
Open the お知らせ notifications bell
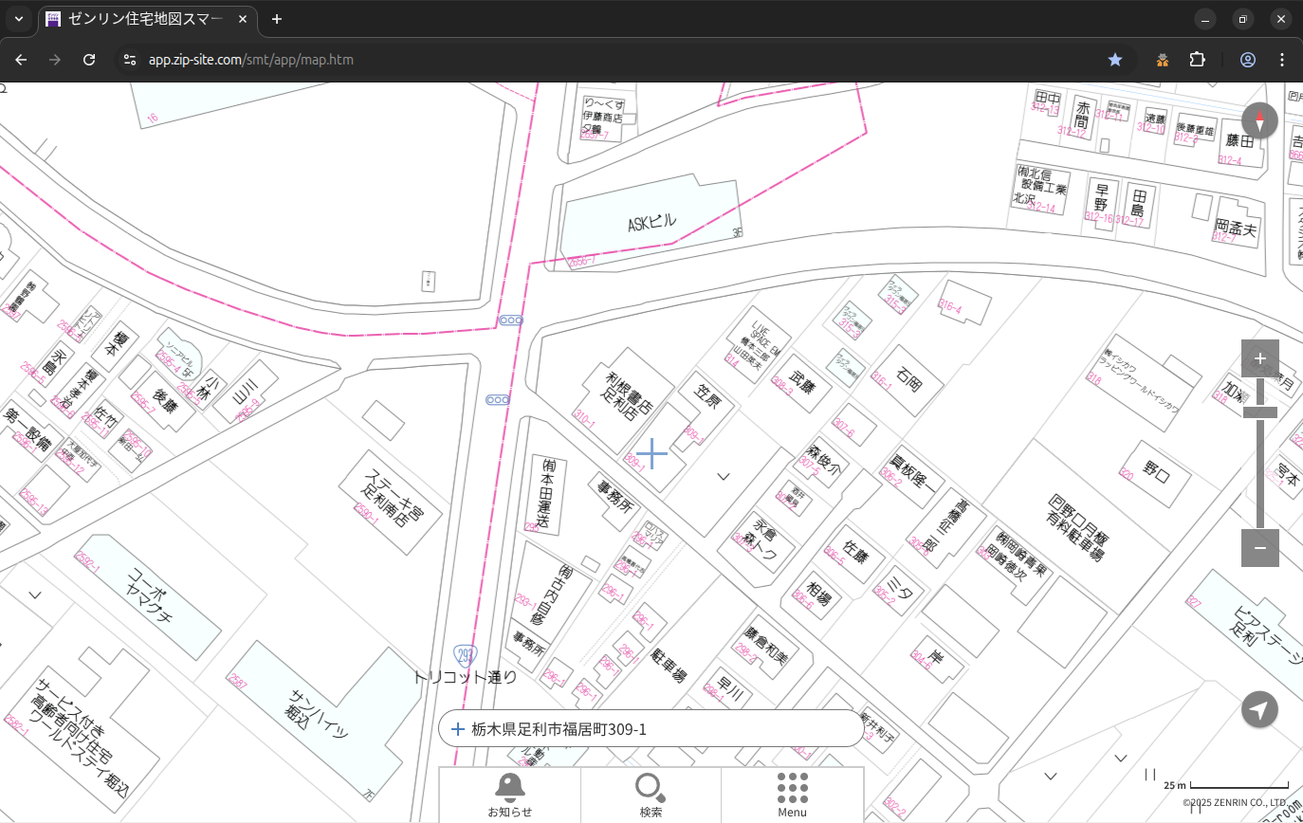point(509,795)
